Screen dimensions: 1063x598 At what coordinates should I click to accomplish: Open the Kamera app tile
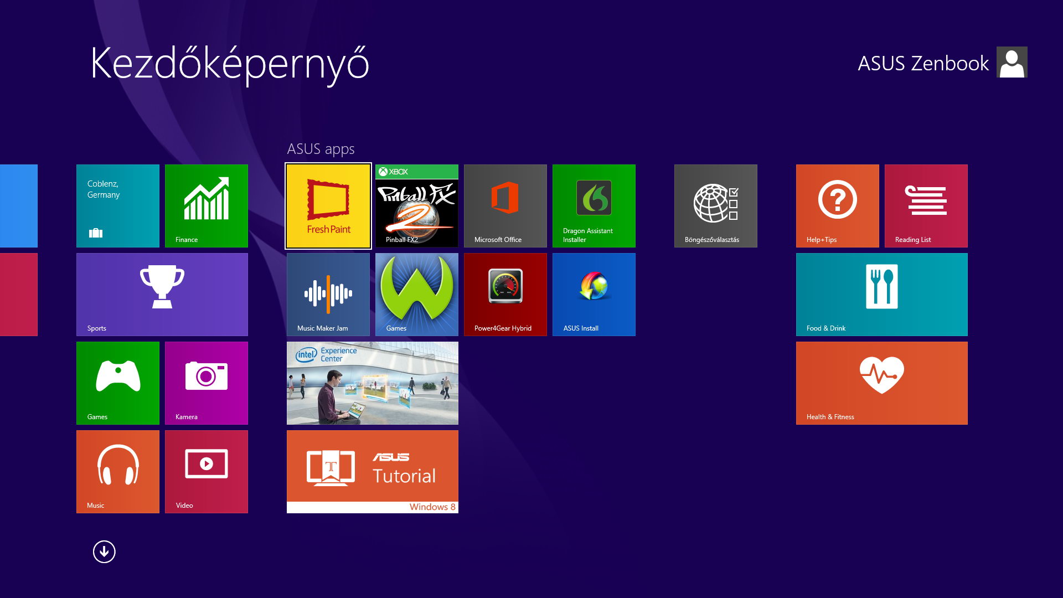[x=206, y=383]
